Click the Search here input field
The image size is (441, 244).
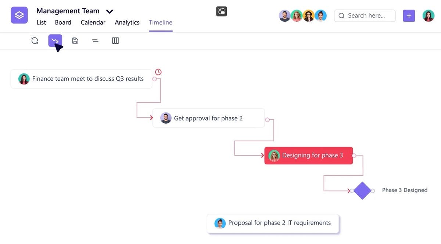365,15
